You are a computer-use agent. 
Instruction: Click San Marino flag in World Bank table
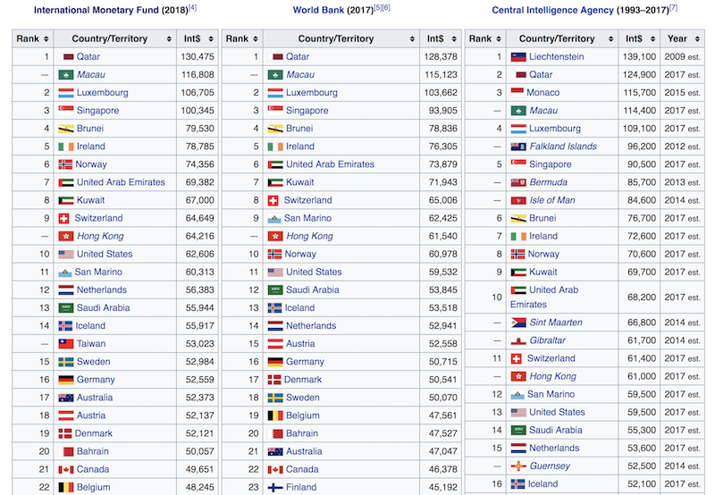(274, 219)
